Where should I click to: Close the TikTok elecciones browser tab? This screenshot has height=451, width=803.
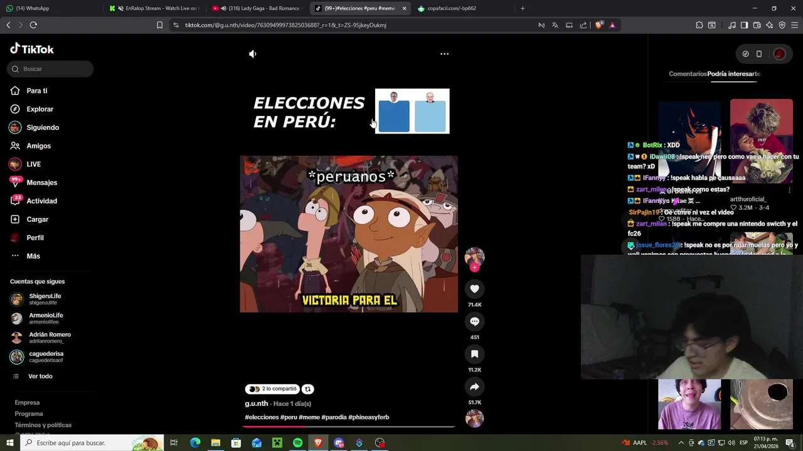(404, 8)
